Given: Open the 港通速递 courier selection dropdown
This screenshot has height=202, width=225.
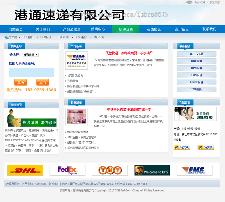Looking at the screenshot, I should point(31,54).
